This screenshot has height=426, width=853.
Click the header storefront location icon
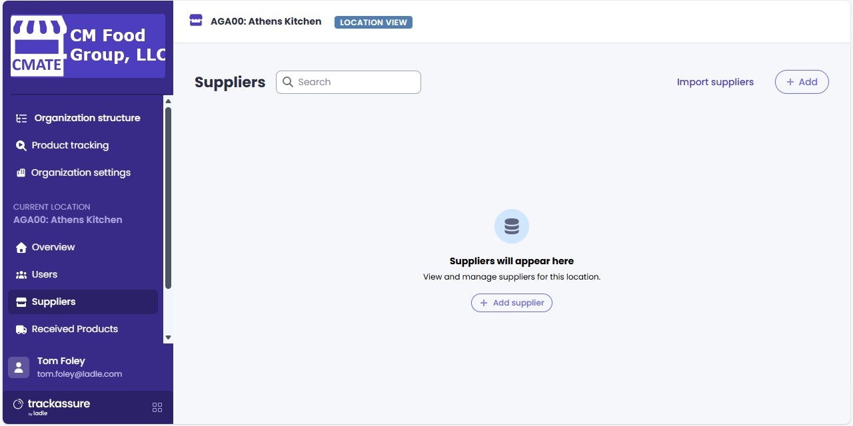(196, 21)
